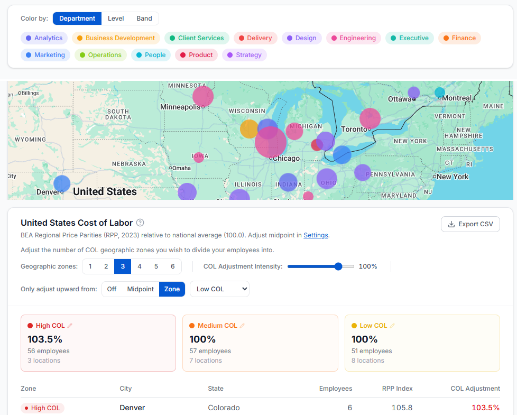The image size is (517, 415).
Task: Click the blue bubble at Denver
Action: pyautogui.click(x=62, y=184)
